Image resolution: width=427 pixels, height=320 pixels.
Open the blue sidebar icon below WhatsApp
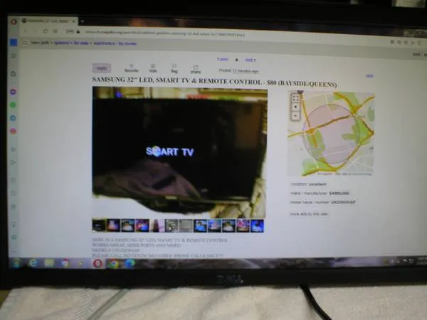coord(13,118)
